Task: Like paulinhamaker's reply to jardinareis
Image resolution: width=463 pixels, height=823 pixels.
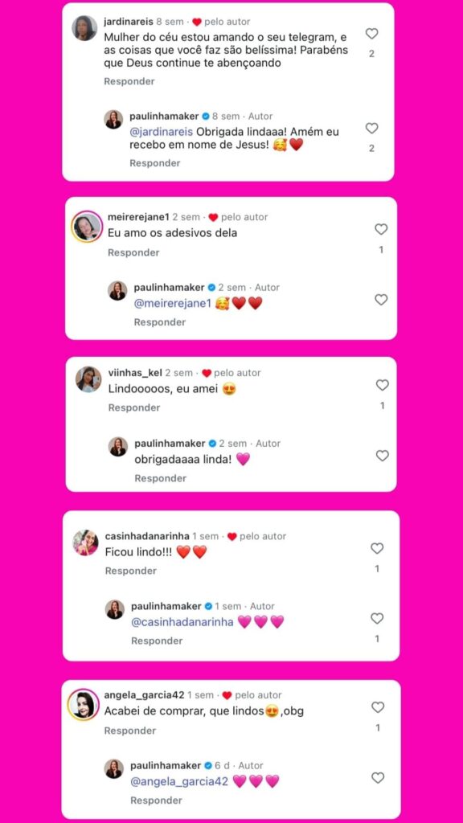Action: tap(371, 128)
